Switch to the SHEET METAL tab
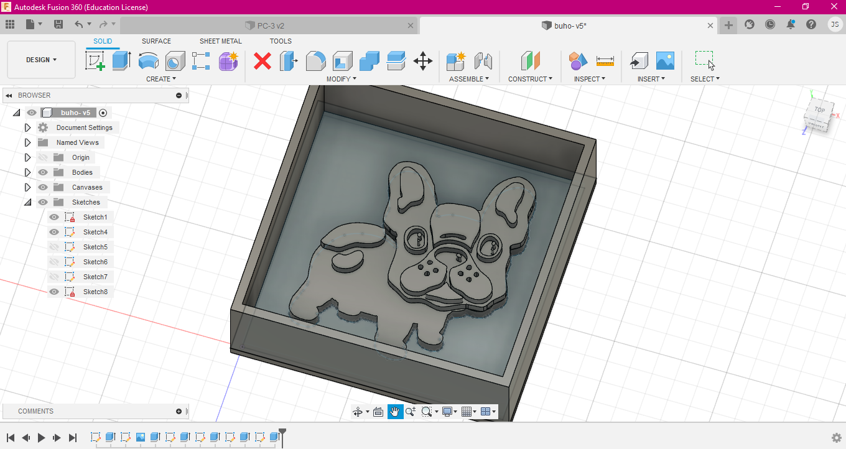 [221, 41]
